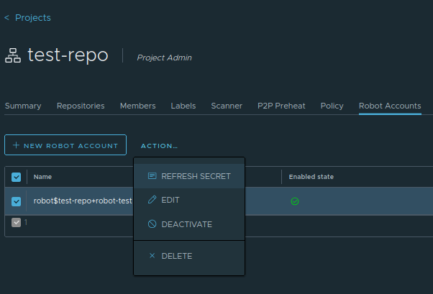
Task: Click the gray checkbox in table footer
Action: [x=16, y=222]
